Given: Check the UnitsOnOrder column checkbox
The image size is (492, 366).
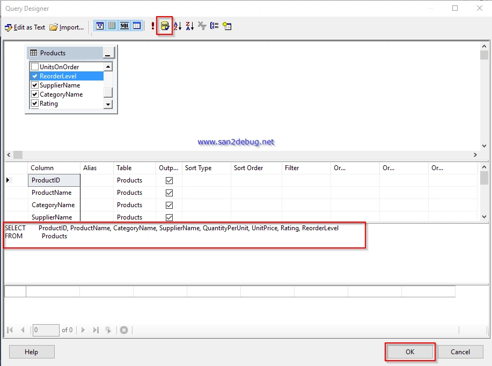Looking at the screenshot, I should (x=35, y=67).
